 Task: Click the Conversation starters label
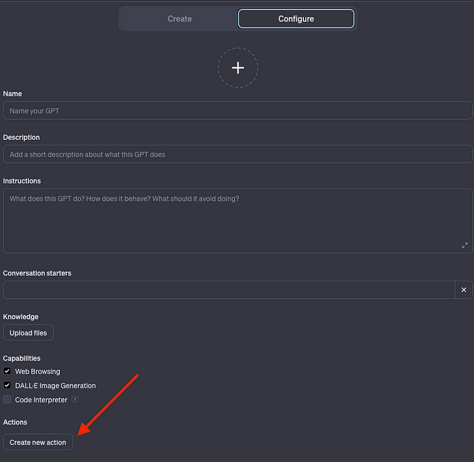pos(37,273)
